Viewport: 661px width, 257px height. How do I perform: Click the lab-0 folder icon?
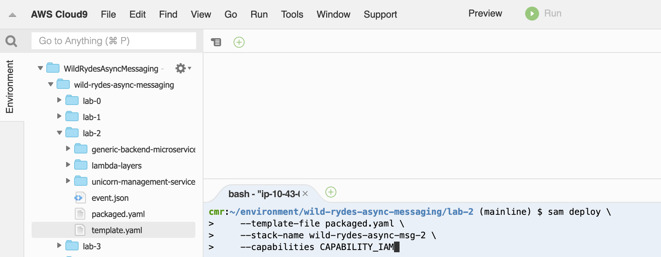[x=72, y=100]
